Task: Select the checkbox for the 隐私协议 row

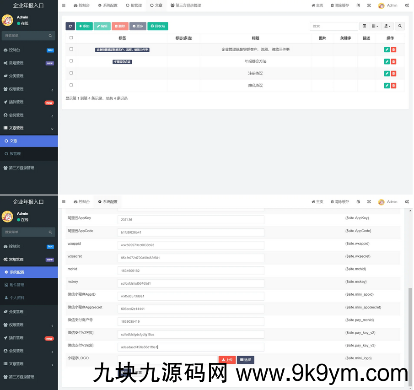Action: [71, 85]
